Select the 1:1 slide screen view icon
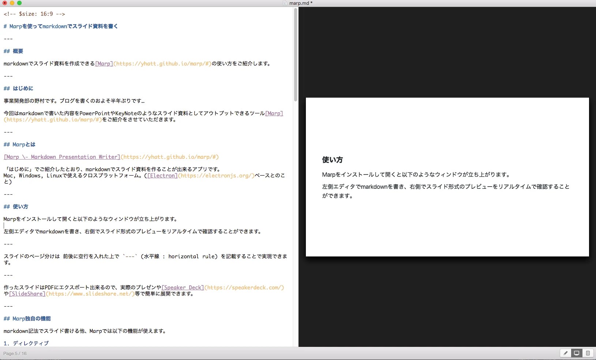The image size is (596, 360). pyautogui.click(x=577, y=353)
